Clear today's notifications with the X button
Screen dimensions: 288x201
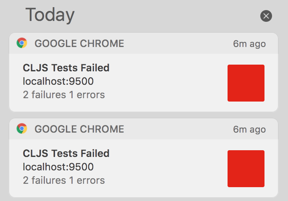266,16
